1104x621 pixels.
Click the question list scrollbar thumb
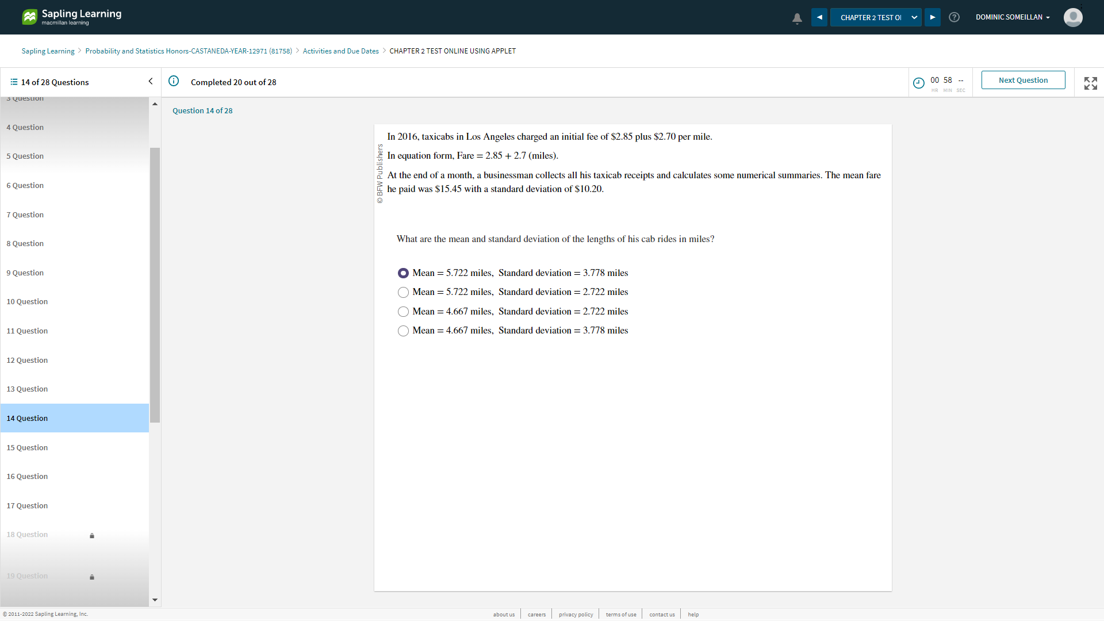click(x=155, y=285)
